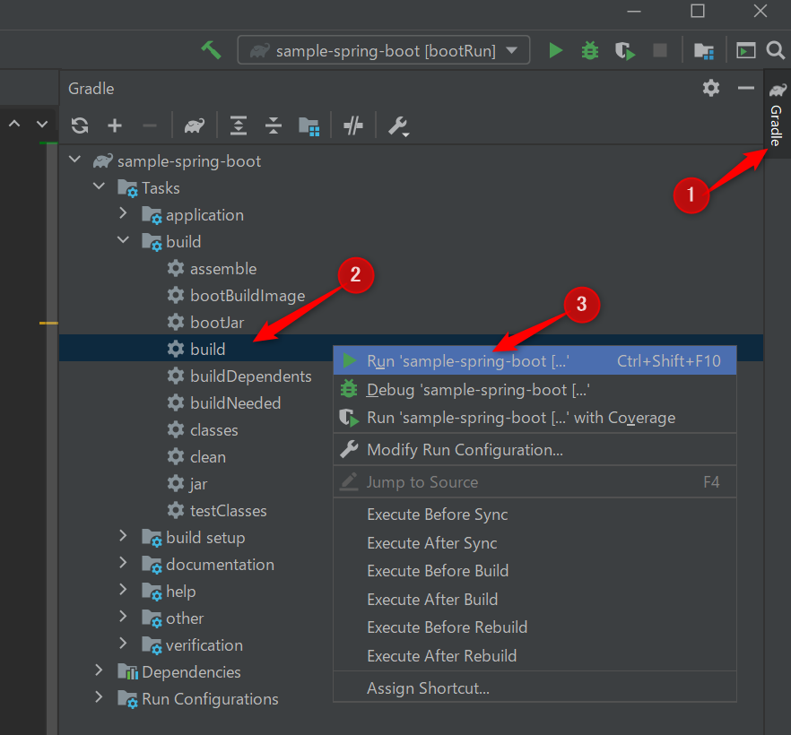Image resolution: width=791 pixels, height=735 pixels.
Task: Click the dependencies analyzer folder icon in the Gradle toolbar
Action: coord(309,126)
